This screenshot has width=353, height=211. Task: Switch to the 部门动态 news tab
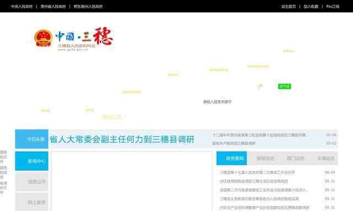click(x=296, y=158)
